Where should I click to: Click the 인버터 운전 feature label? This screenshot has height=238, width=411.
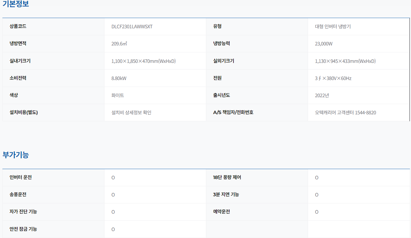coord(21,177)
